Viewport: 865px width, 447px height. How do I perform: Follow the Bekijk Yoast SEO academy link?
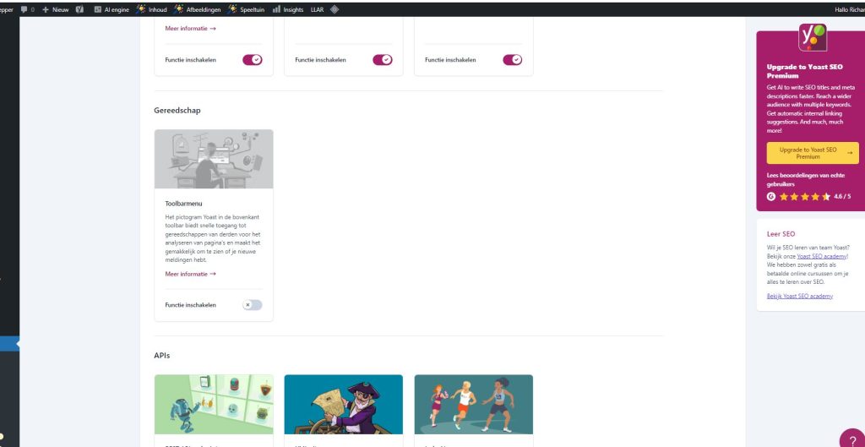coord(799,296)
